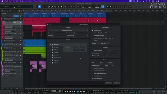Open the Publishing dropdown

(71, 36)
